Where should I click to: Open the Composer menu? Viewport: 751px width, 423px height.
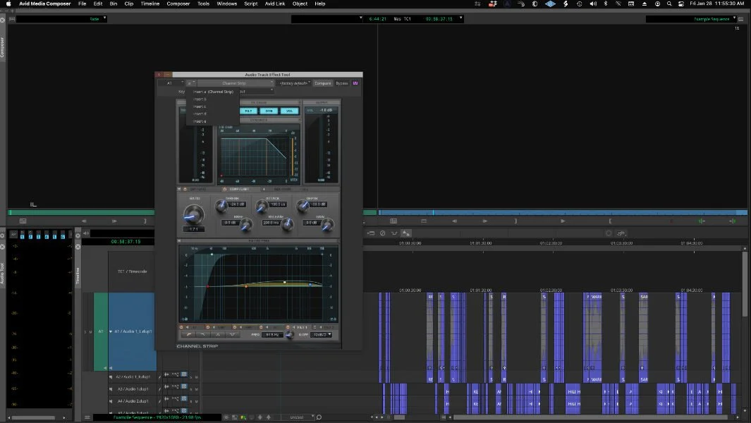(178, 4)
